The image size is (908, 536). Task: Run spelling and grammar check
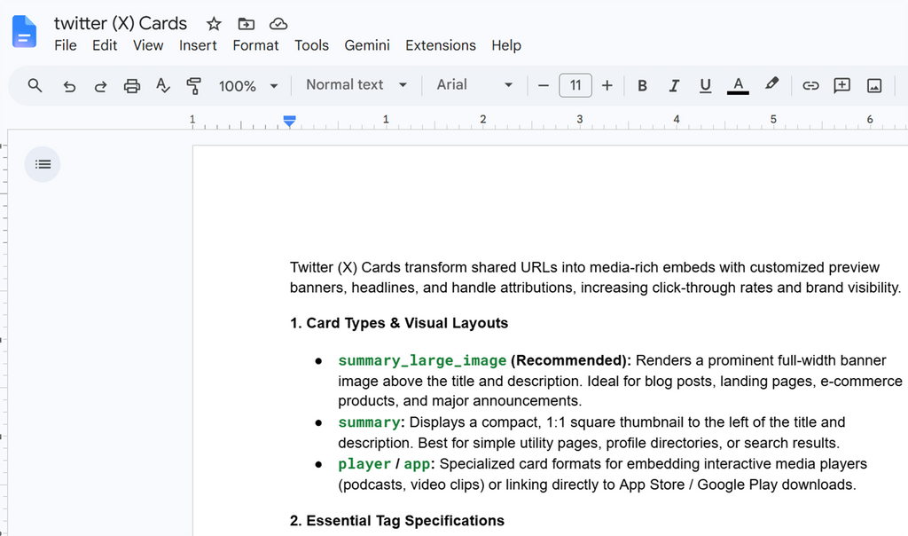pos(163,86)
